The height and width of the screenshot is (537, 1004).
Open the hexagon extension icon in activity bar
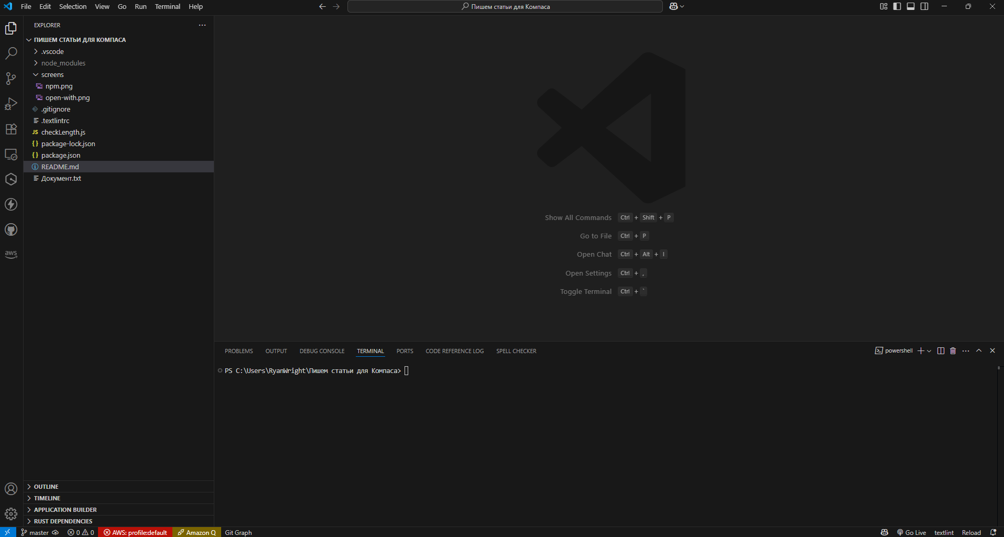click(11, 179)
